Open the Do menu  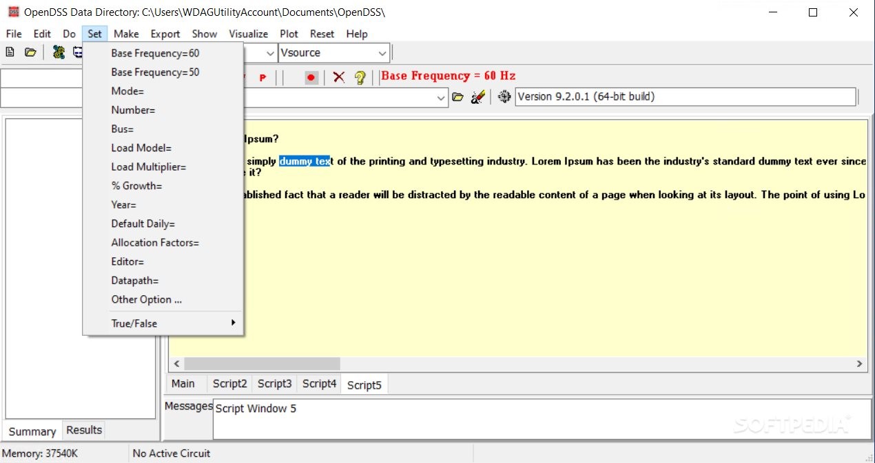(x=69, y=34)
